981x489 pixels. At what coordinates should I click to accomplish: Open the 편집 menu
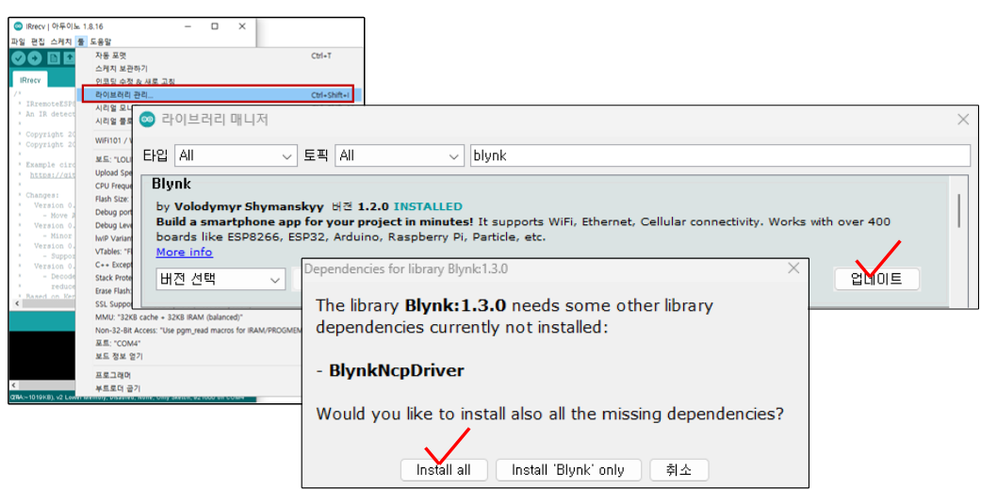[x=38, y=41]
